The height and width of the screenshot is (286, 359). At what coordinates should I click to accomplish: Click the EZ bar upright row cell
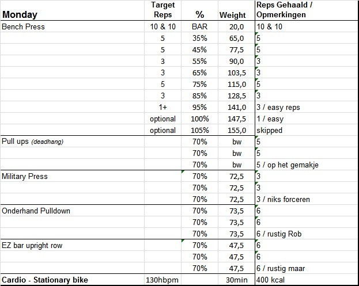point(34,245)
